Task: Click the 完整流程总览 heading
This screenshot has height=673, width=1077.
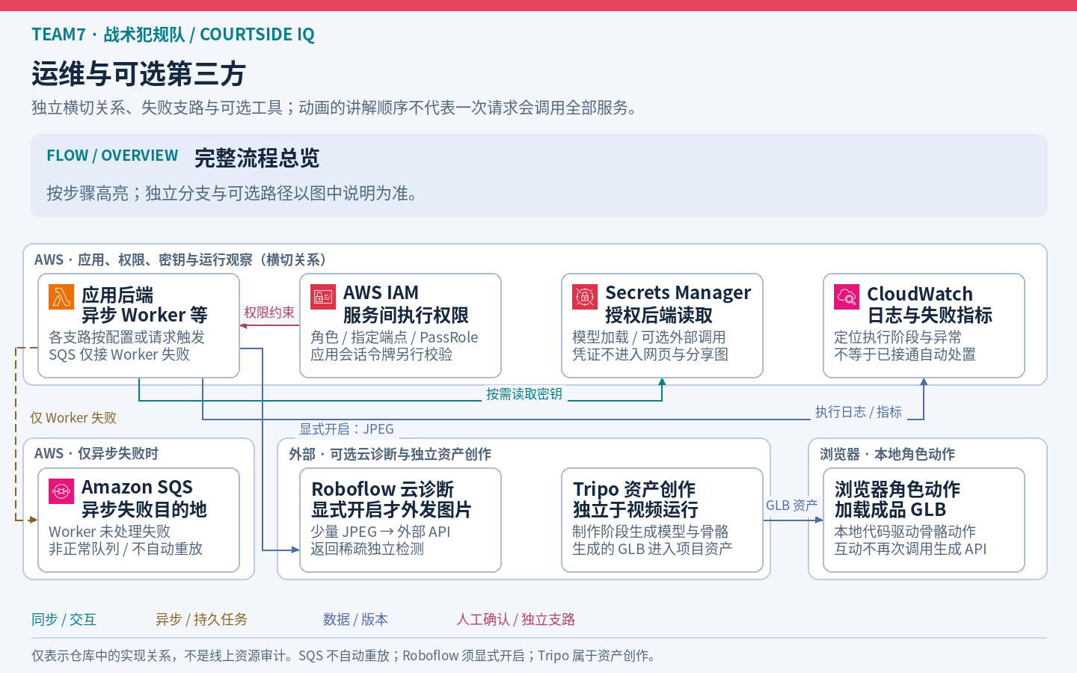Action: (x=257, y=159)
